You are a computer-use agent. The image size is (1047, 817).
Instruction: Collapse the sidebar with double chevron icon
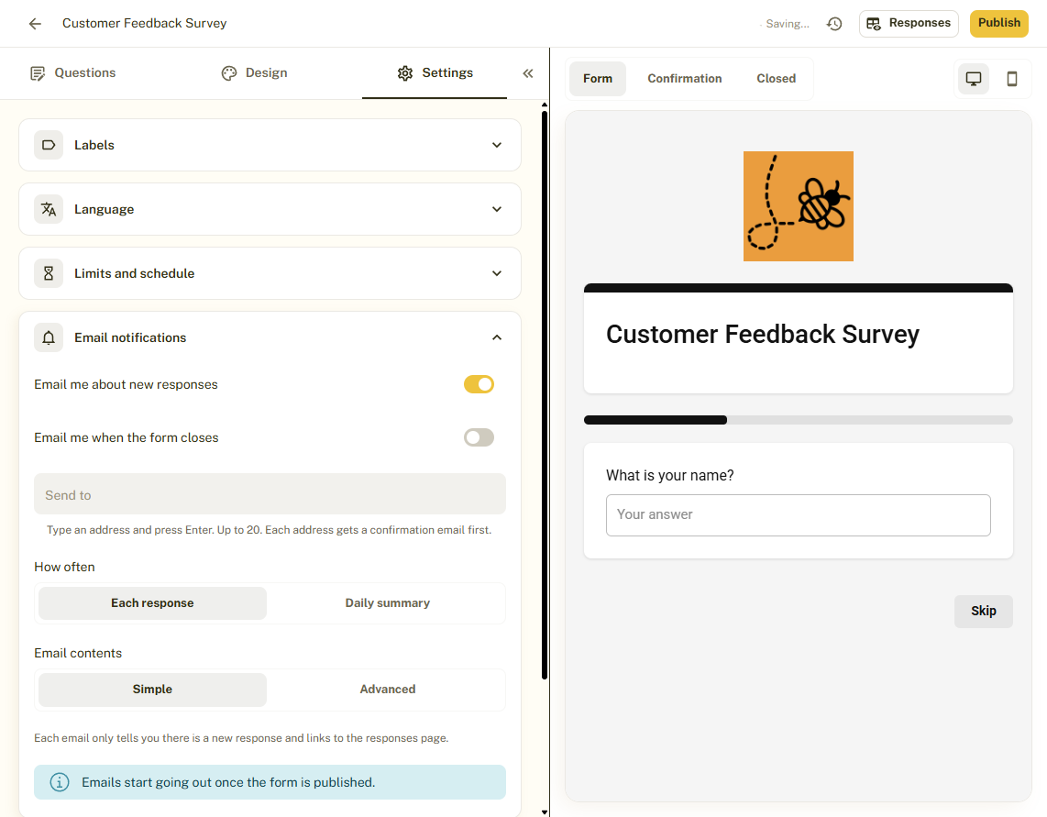[x=527, y=72]
